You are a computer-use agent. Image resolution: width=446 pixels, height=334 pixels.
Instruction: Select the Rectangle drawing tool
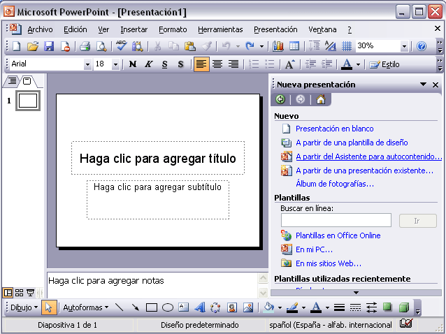152,307
